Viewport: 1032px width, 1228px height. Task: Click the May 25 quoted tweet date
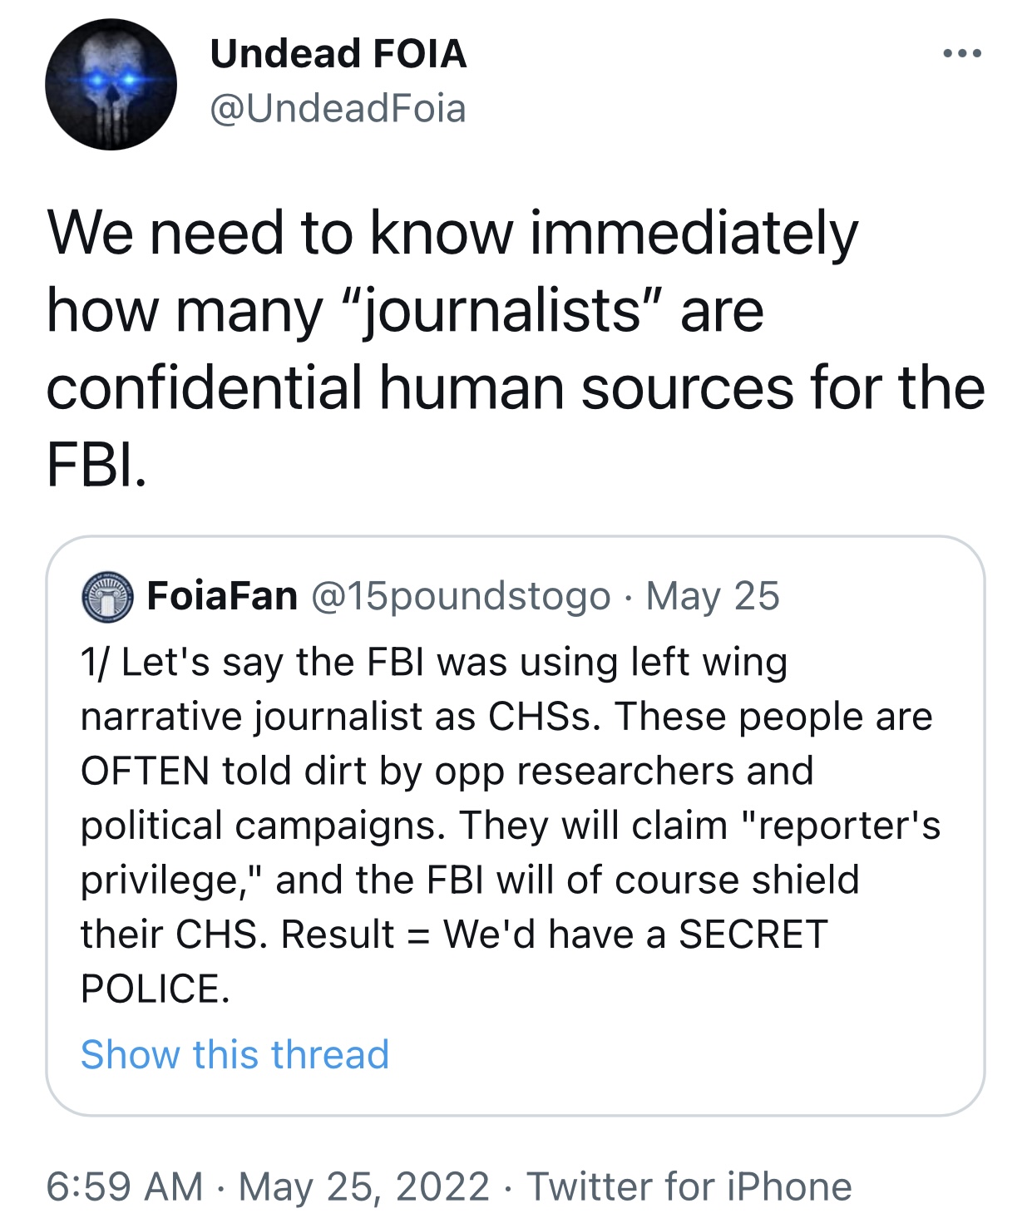(x=713, y=596)
